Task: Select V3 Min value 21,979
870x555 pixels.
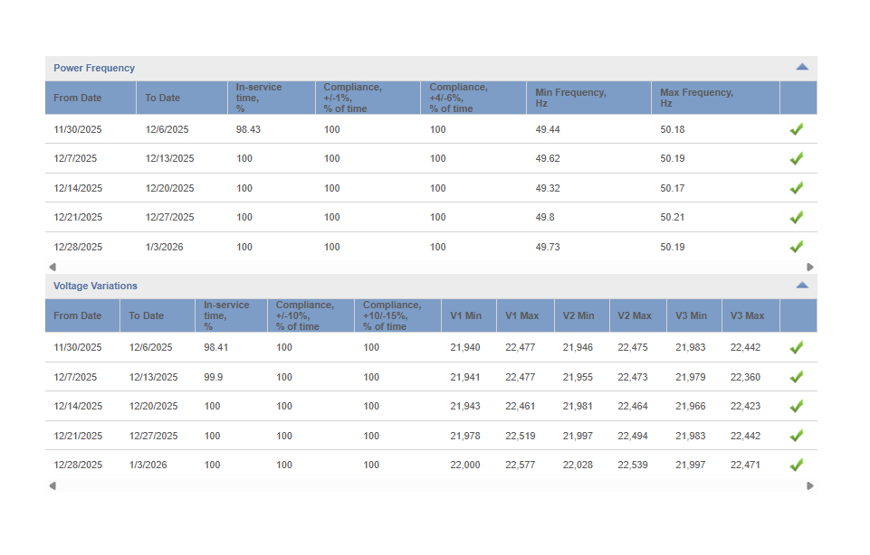Action: [x=690, y=377]
